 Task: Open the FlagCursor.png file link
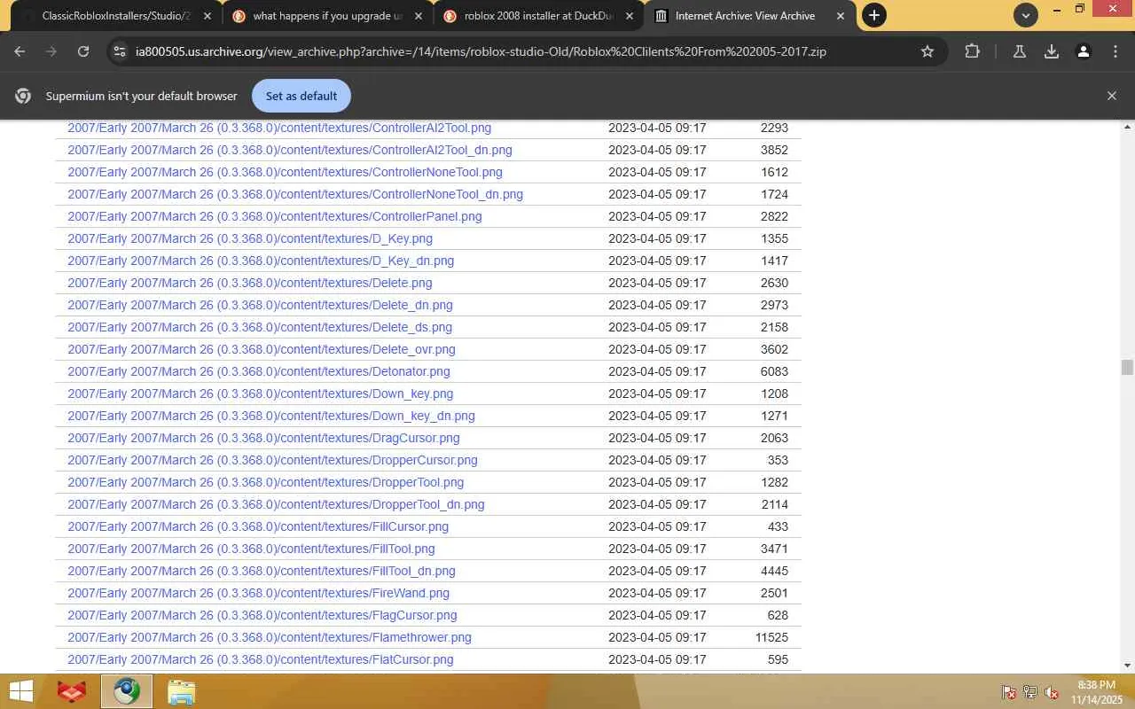(x=262, y=615)
